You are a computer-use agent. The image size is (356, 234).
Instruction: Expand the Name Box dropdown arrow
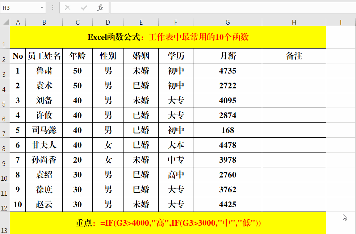tap(42, 8)
